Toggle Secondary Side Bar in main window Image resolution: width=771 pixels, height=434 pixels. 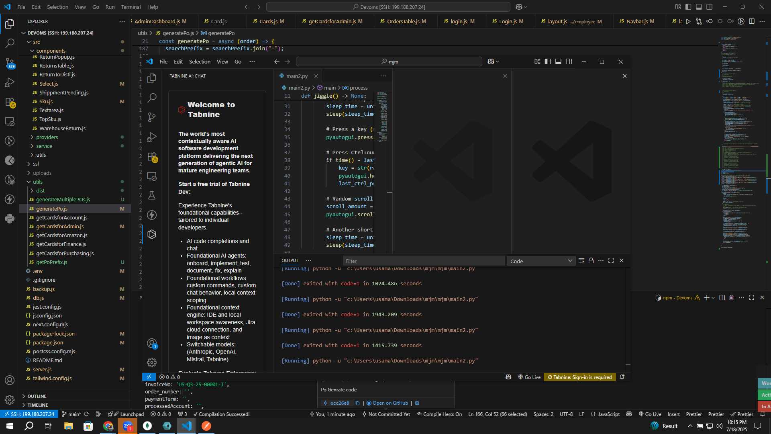tap(710, 7)
